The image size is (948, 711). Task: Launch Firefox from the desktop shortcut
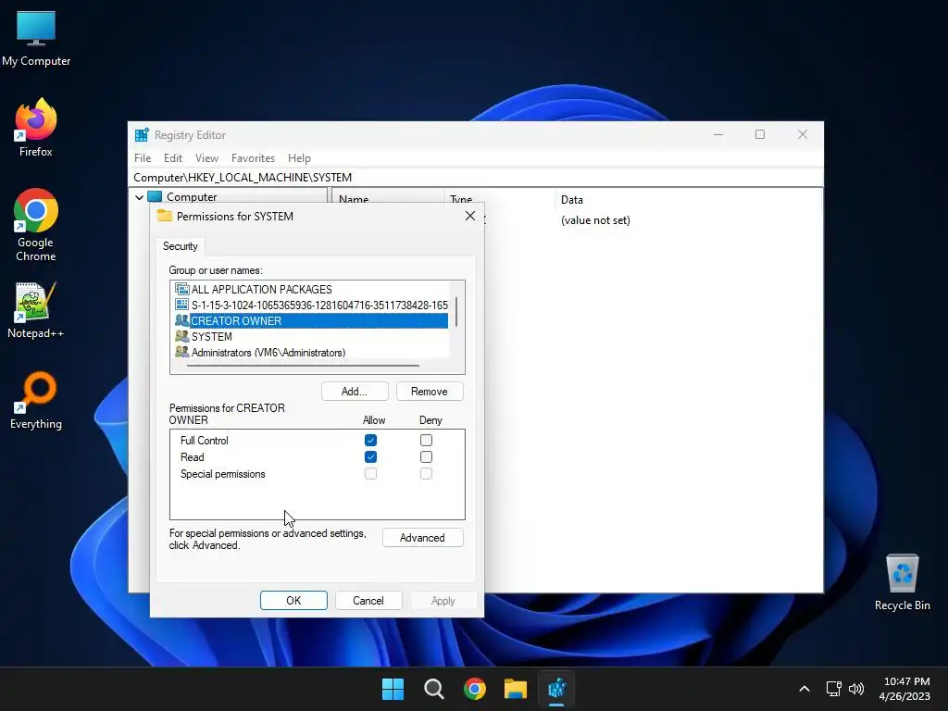(x=36, y=128)
